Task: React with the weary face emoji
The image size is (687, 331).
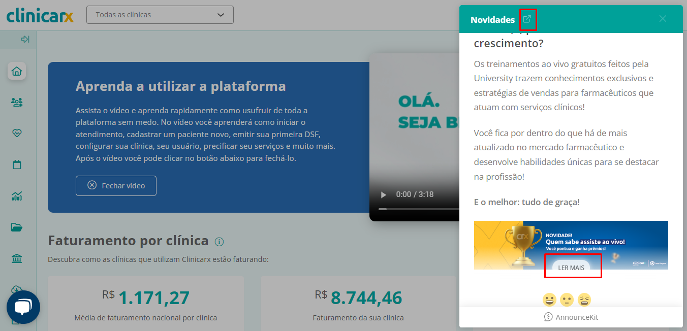Action: click(584, 300)
